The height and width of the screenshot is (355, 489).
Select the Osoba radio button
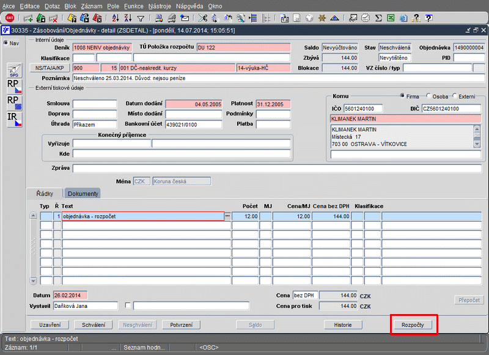pos(427,96)
